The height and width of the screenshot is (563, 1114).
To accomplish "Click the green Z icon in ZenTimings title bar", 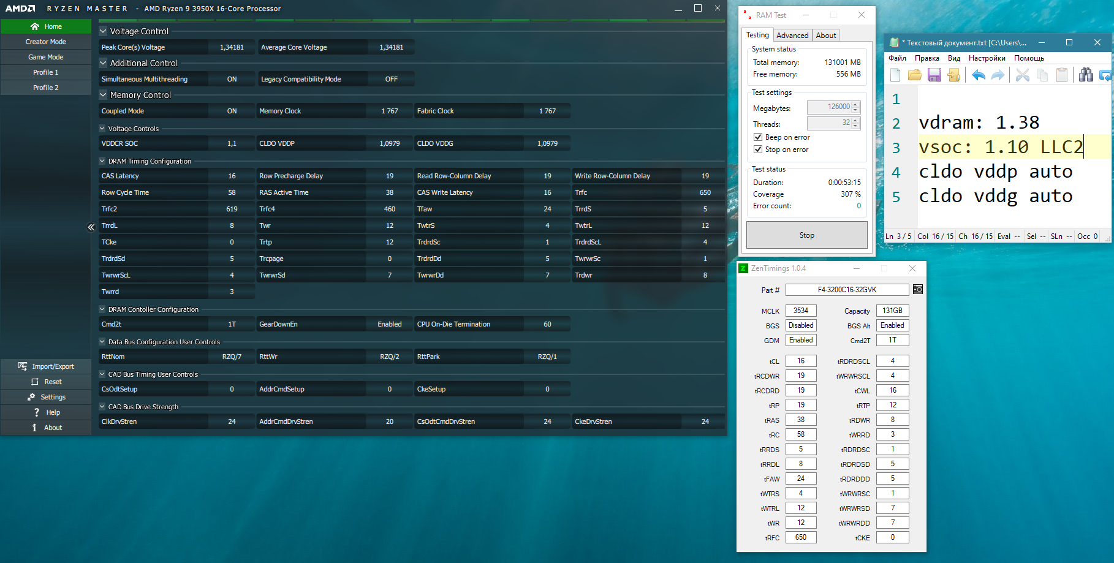I will [743, 268].
